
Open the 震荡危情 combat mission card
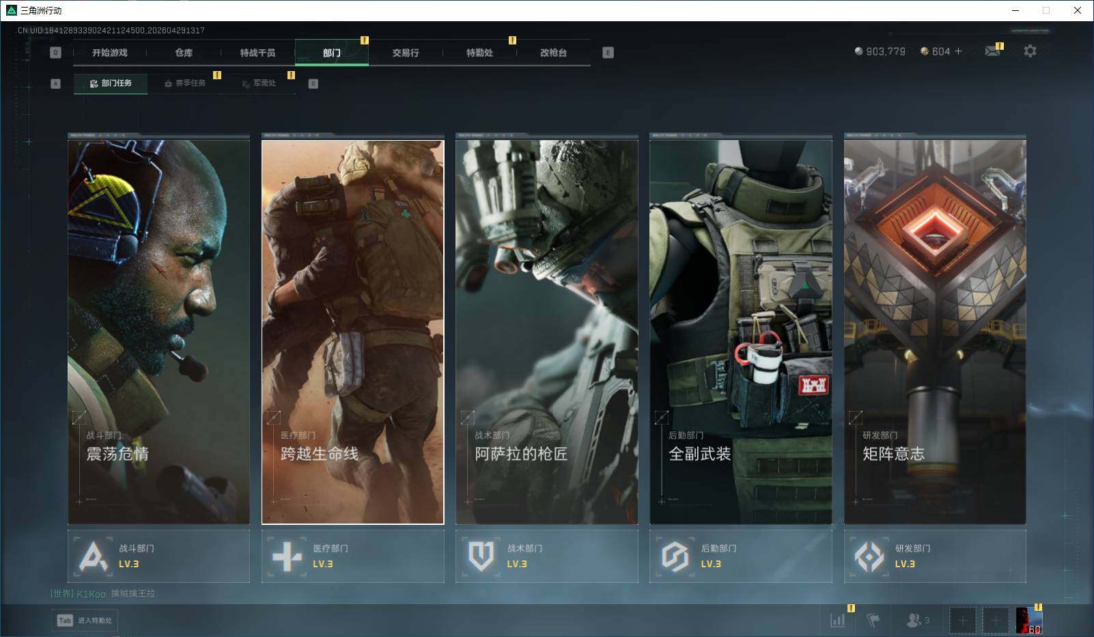pyautogui.click(x=158, y=331)
